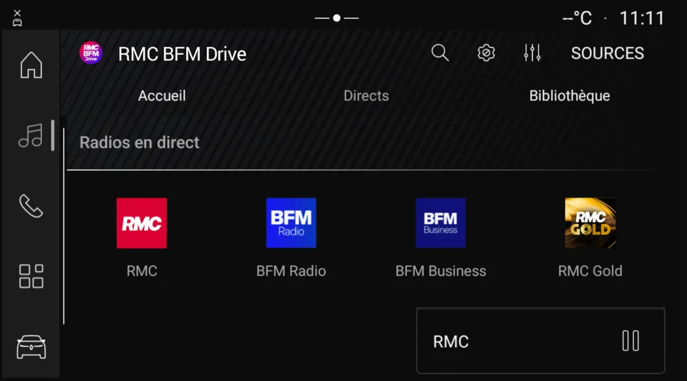Tune into BFM Radio live
This screenshot has width=687, height=381.
click(x=291, y=223)
